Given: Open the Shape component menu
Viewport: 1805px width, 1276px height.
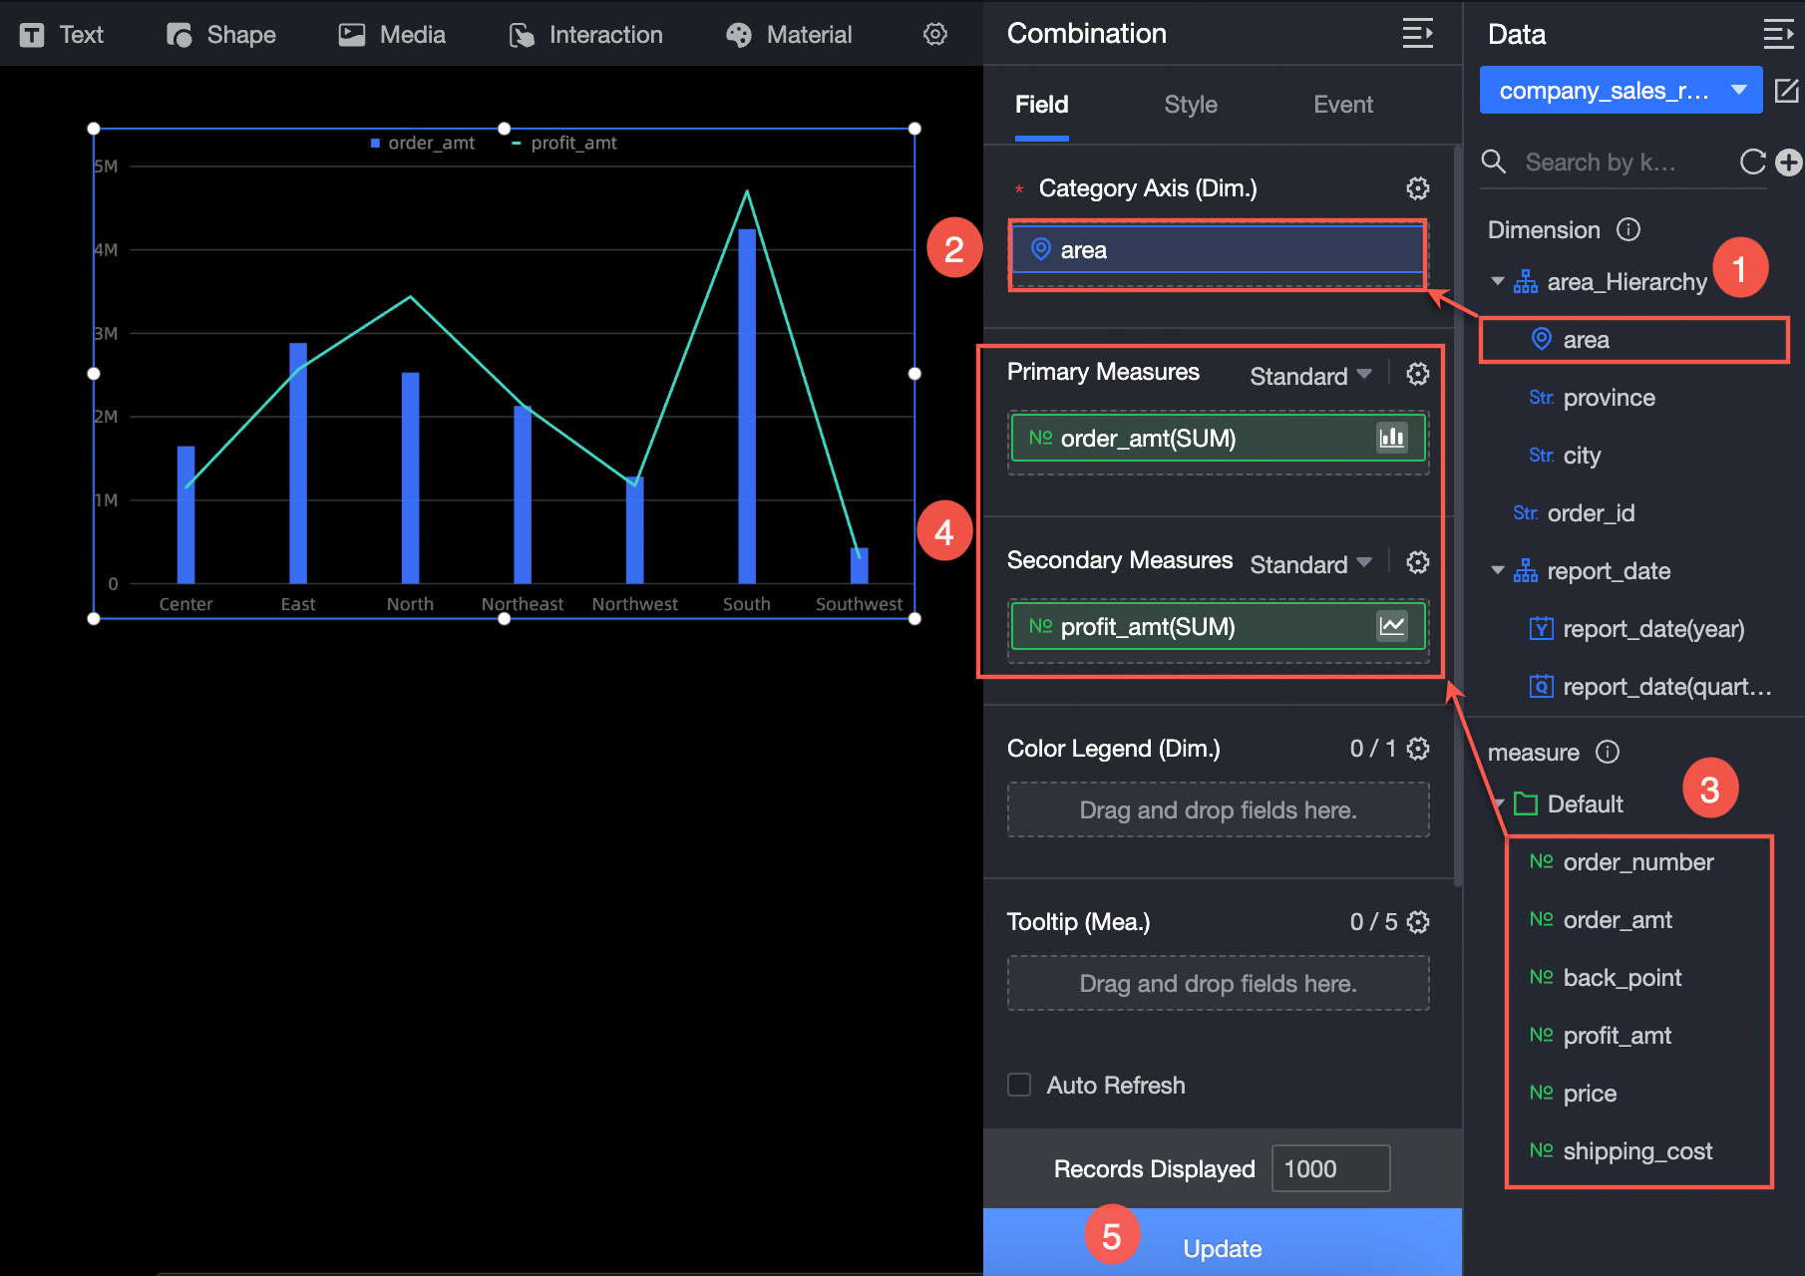Looking at the screenshot, I should tap(221, 35).
